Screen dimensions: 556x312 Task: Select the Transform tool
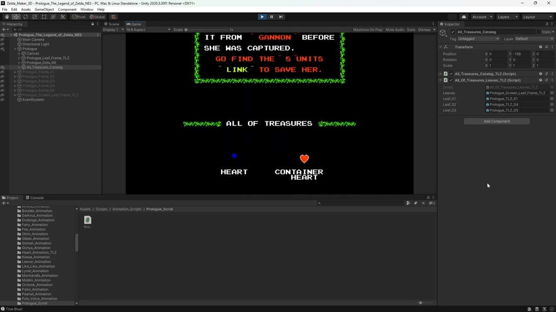click(x=53, y=17)
